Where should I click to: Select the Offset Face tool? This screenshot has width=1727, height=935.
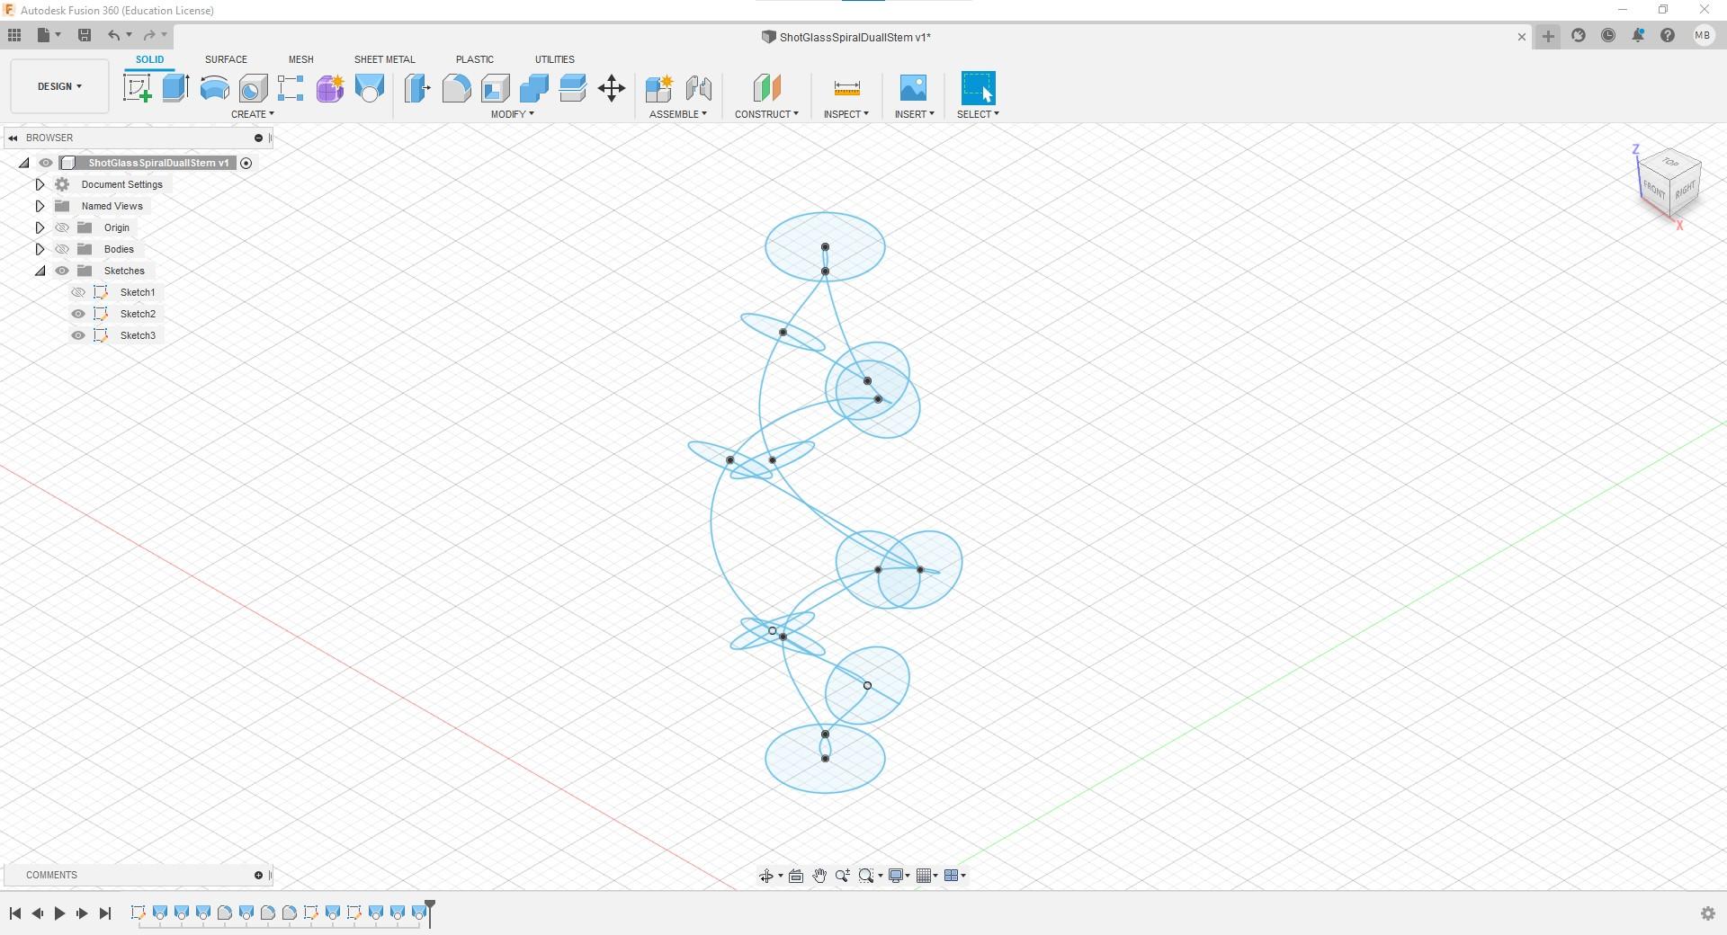click(x=572, y=88)
